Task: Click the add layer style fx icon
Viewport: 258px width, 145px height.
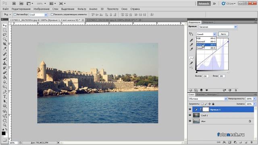Action: tap(224, 142)
